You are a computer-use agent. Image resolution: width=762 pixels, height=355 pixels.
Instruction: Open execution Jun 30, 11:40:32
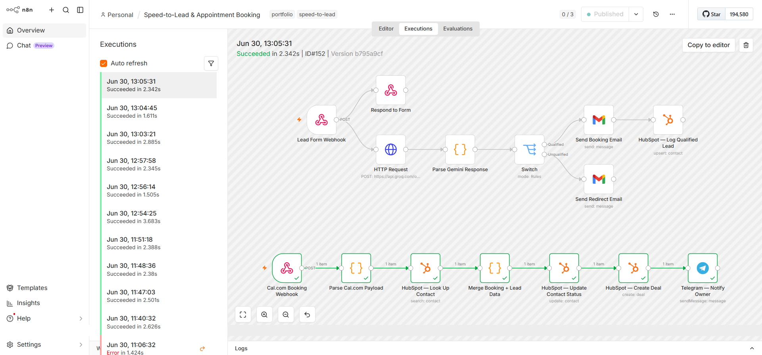(159, 323)
